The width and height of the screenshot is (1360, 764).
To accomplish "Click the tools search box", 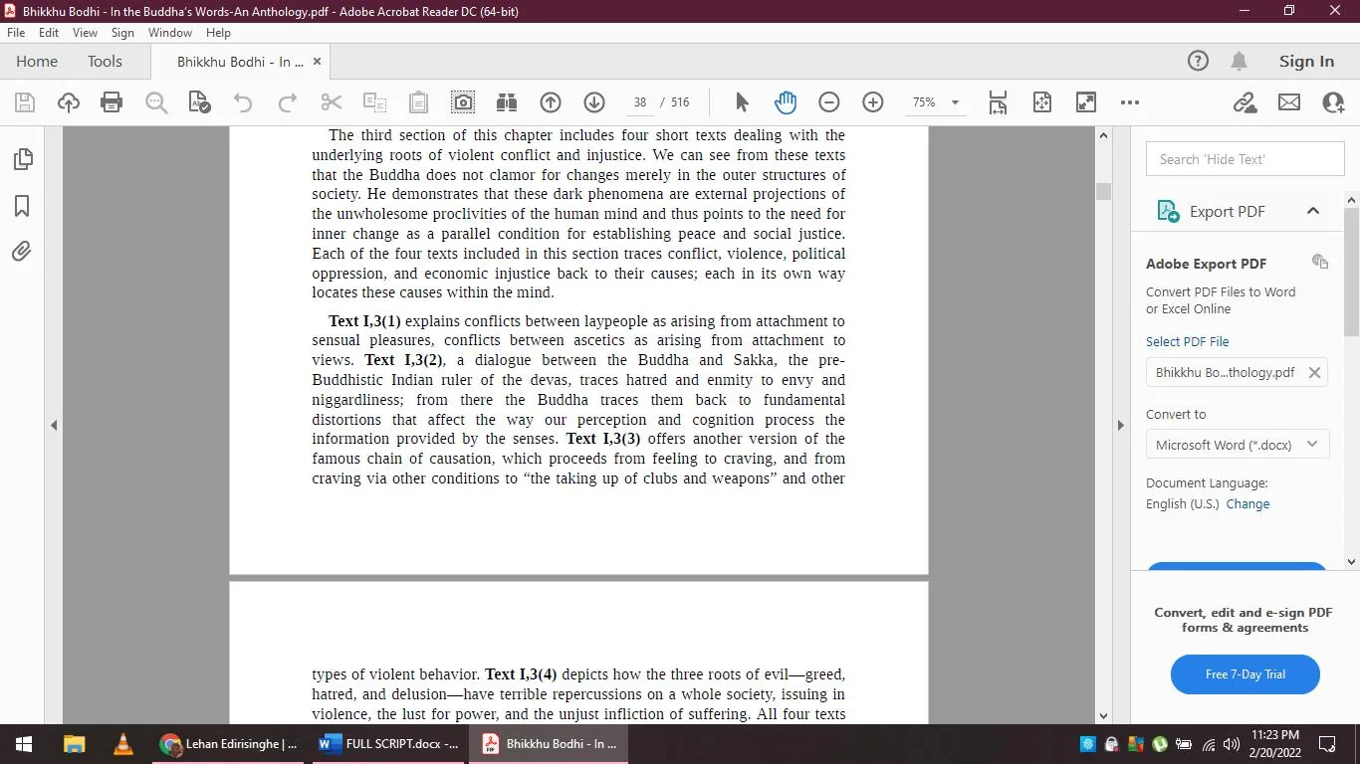I will 1246,159.
